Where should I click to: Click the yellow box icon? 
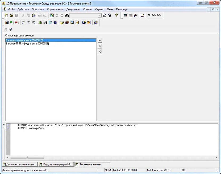62,22
